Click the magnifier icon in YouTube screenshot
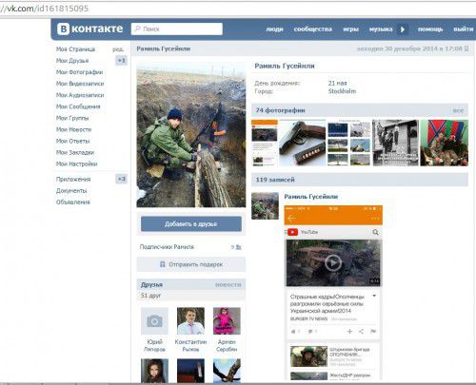This screenshot has width=476, height=385. pyautogui.click(x=375, y=232)
